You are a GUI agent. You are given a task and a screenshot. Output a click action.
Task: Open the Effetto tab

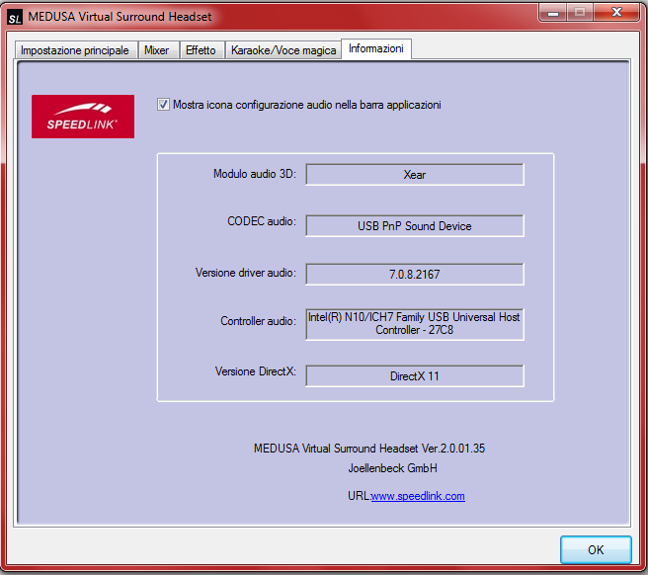pos(201,50)
